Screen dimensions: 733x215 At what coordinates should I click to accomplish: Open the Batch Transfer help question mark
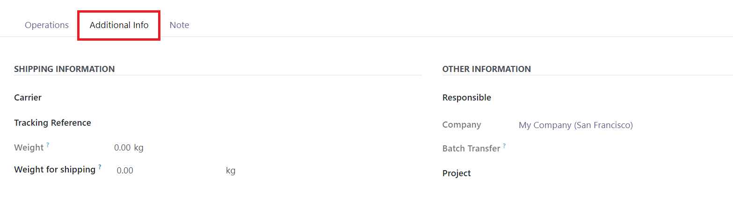pyautogui.click(x=504, y=146)
